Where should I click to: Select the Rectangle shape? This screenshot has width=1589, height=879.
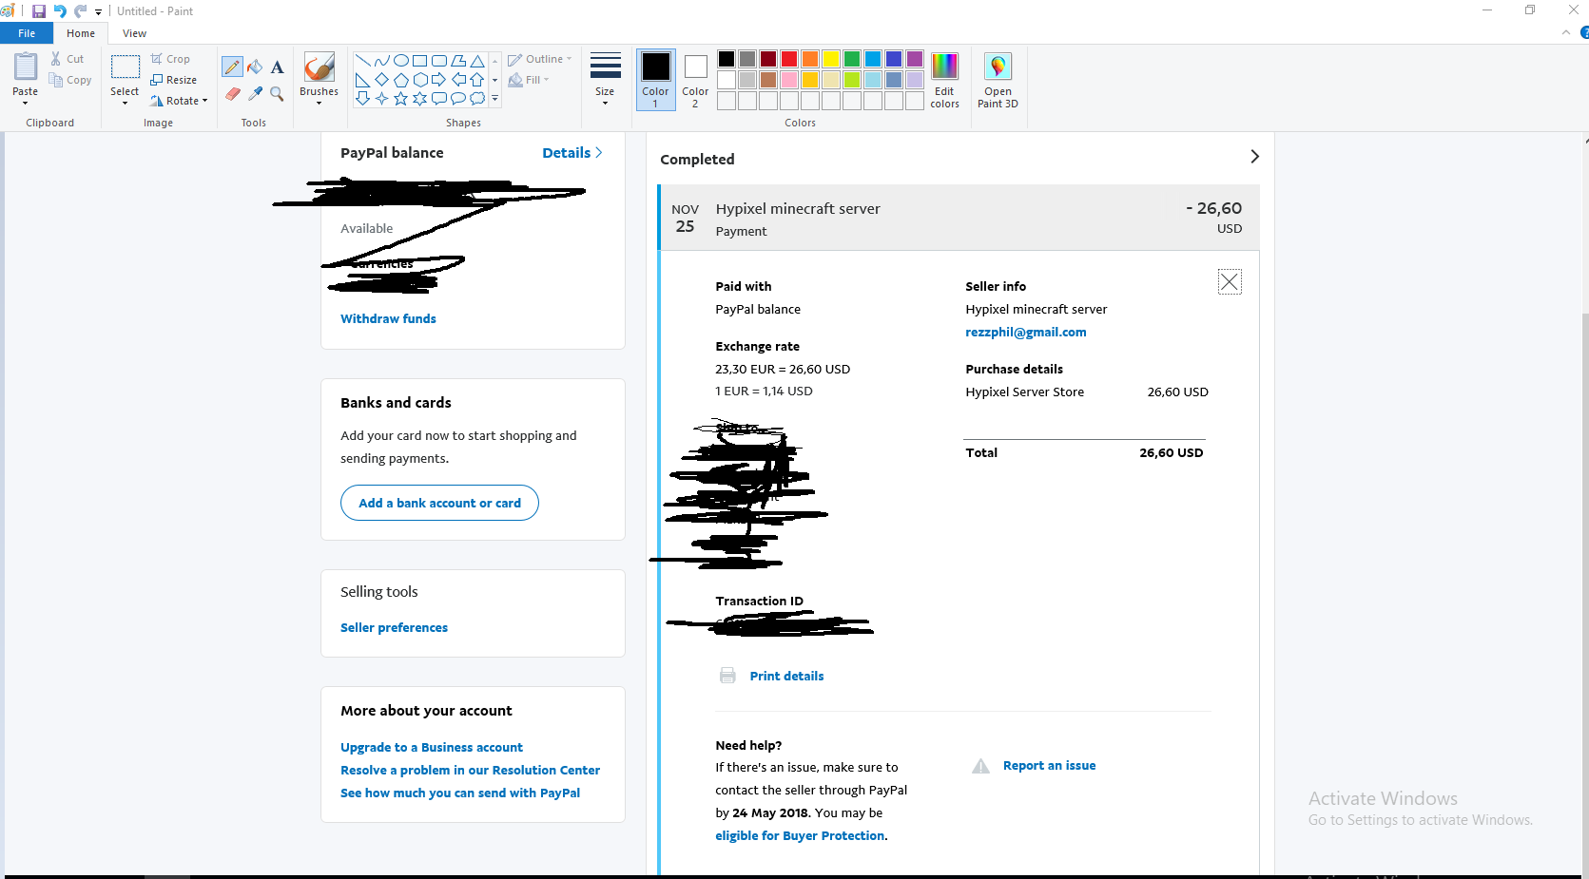(419, 61)
